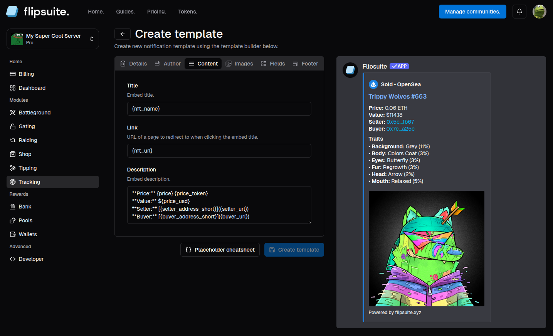Viewport: 553px width, 336px height.
Task: Click the OpenSea icon in the embed
Action: (x=373, y=84)
